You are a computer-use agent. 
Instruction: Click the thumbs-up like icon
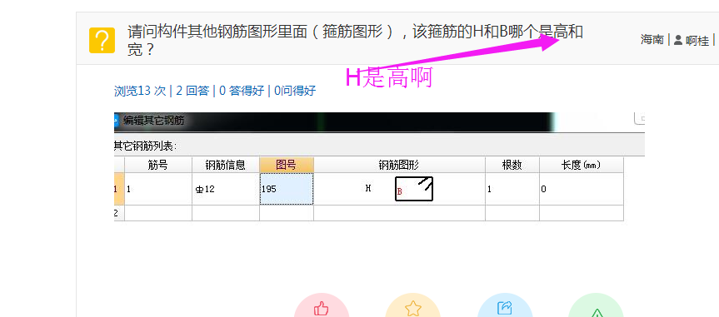pos(322,309)
